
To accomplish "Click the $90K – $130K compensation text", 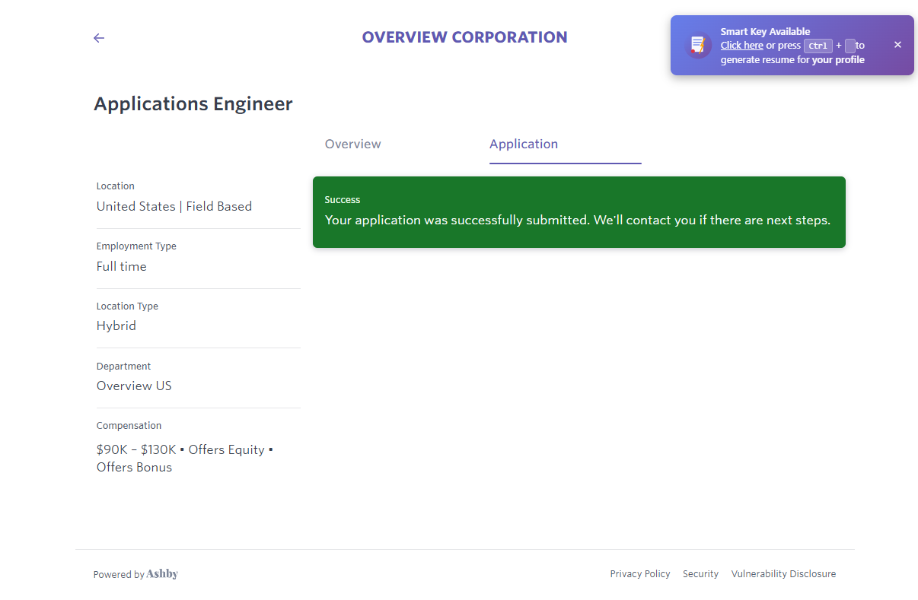I will pyautogui.click(x=137, y=449).
